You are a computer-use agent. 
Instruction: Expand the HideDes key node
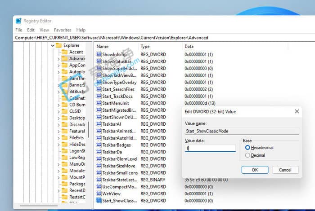coord(58,145)
